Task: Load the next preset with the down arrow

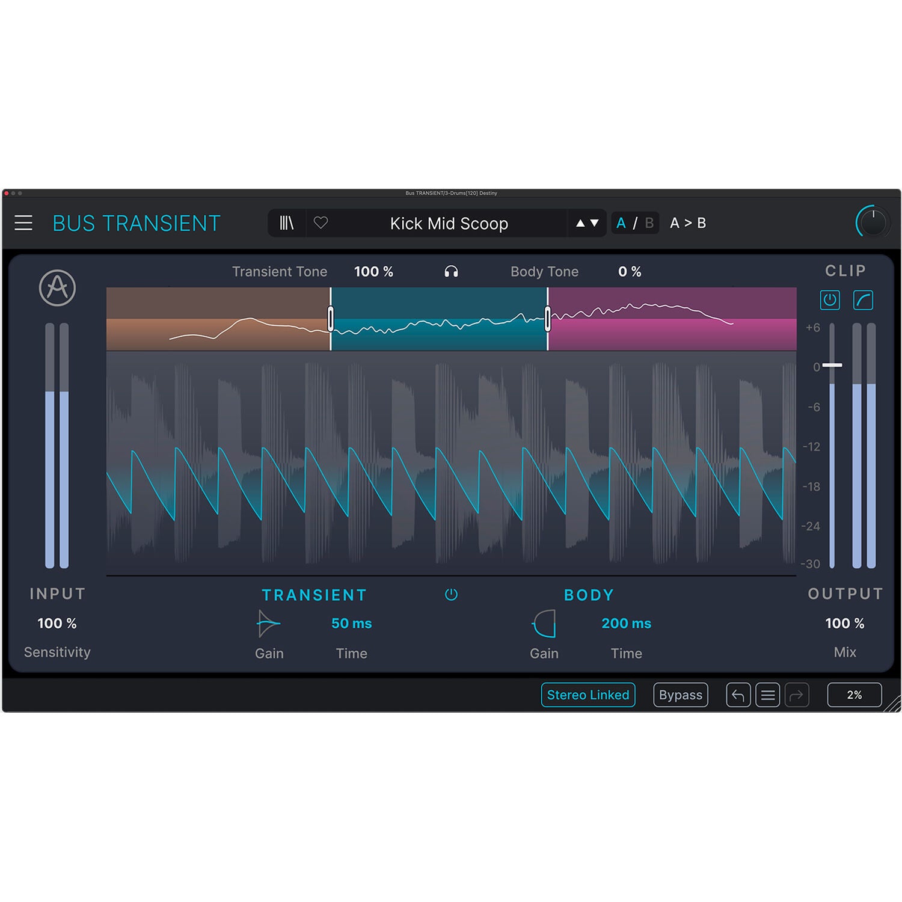Action: (594, 223)
